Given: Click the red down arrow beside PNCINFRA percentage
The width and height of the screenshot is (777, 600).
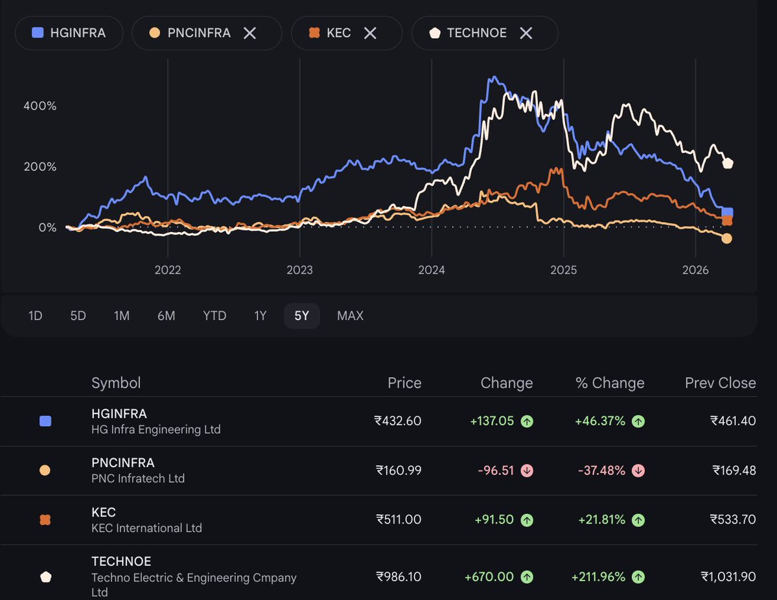Looking at the screenshot, I should 638,470.
